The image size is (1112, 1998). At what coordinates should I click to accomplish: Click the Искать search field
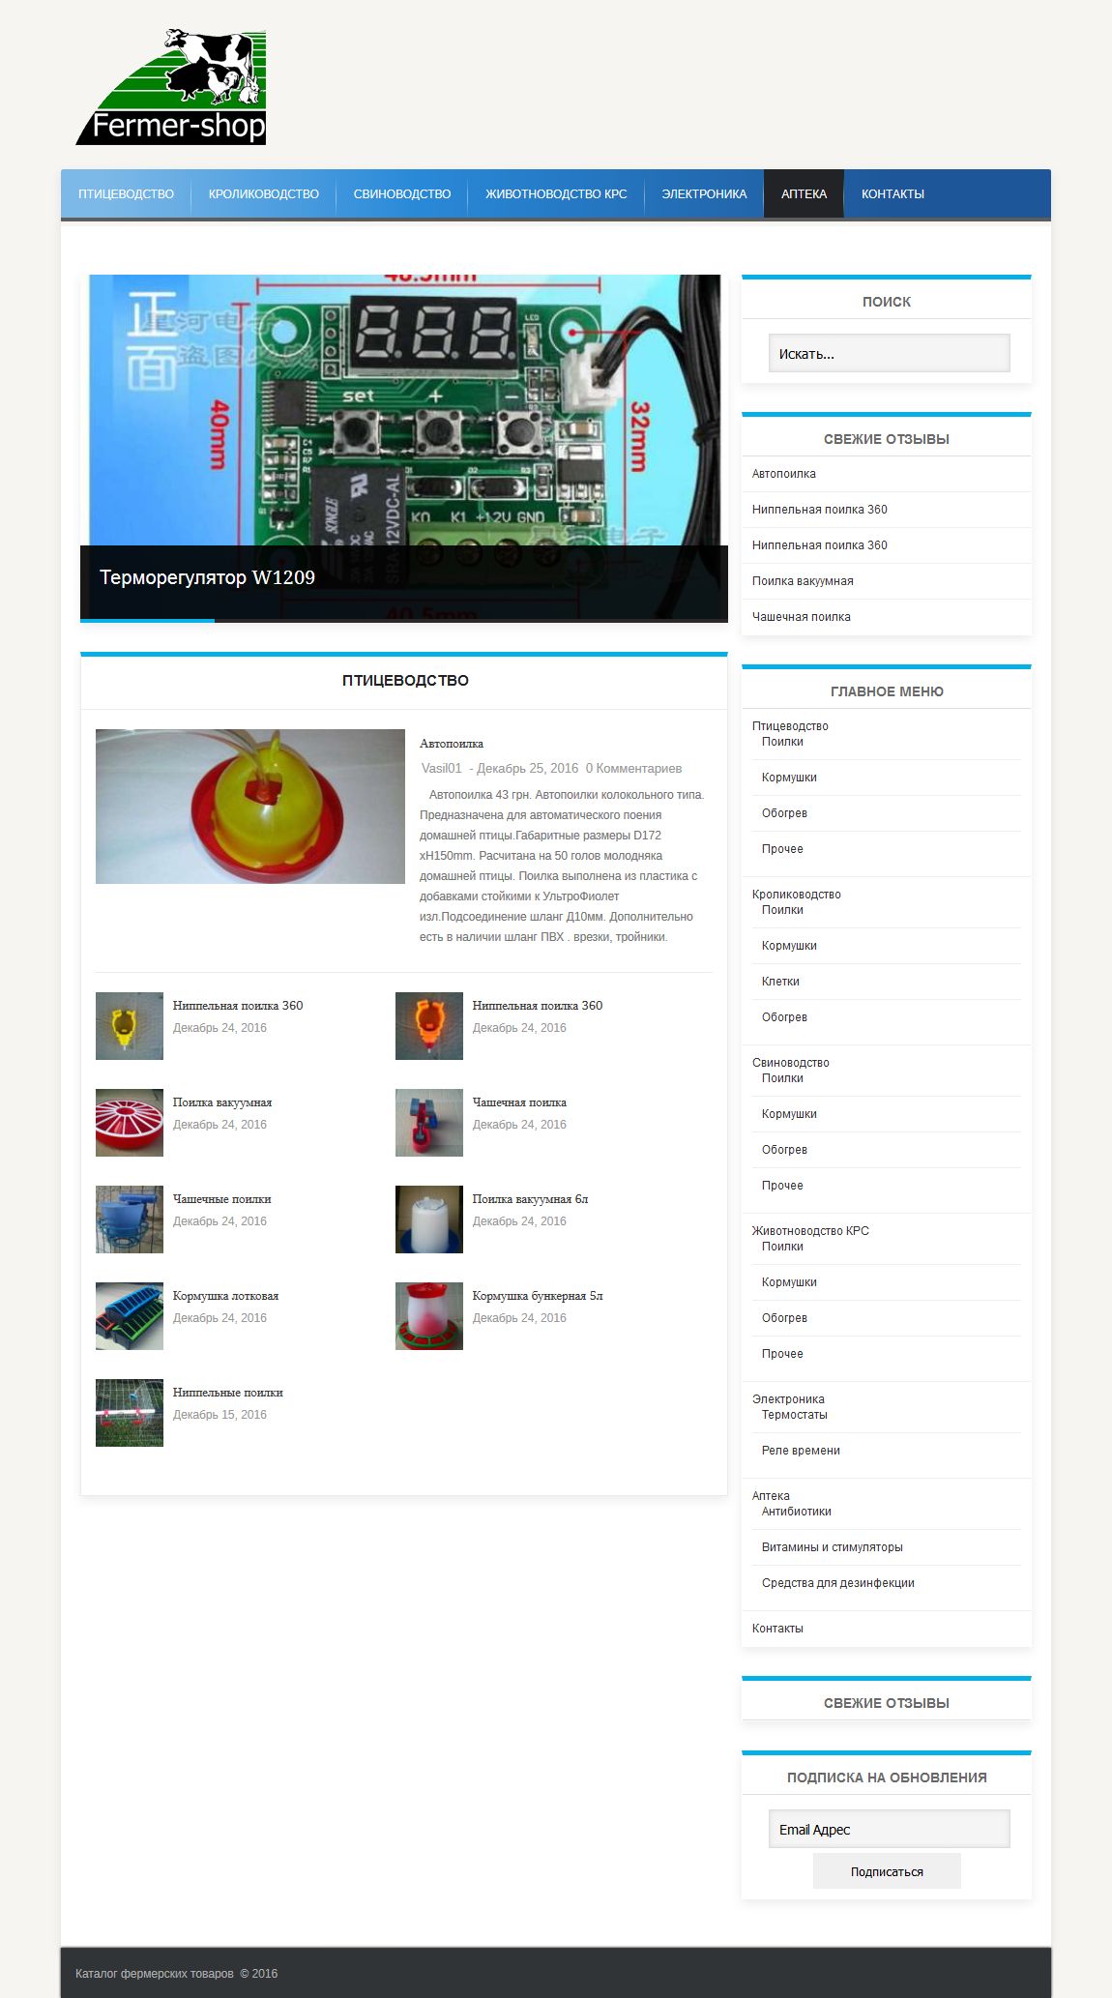point(889,354)
